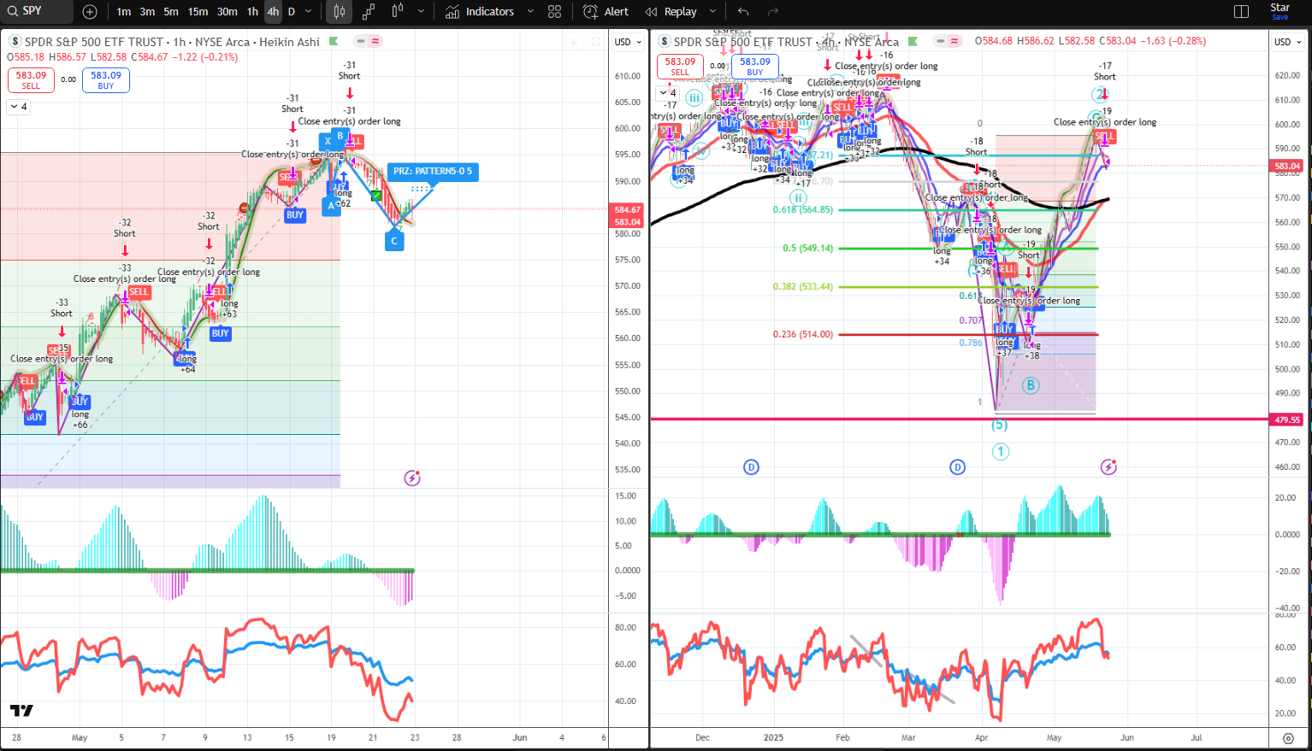Click the undo arrow
This screenshot has width=1312, height=751.
pyautogui.click(x=743, y=12)
